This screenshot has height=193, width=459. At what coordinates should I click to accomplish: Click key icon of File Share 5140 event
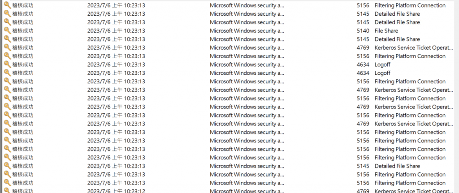pos(7,30)
